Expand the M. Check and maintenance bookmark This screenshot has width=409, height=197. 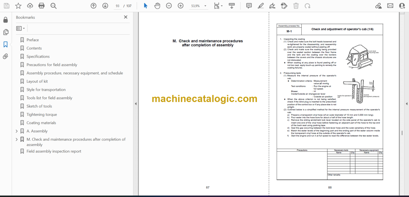[x=16, y=139]
